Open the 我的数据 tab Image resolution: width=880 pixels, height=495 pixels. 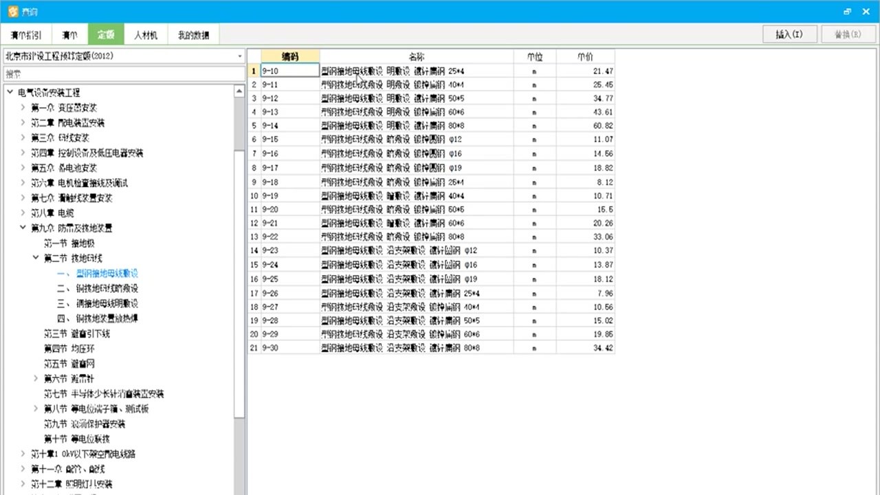(x=193, y=35)
